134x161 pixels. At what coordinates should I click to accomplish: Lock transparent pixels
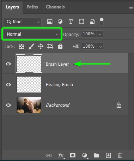click(x=22, y=46)
